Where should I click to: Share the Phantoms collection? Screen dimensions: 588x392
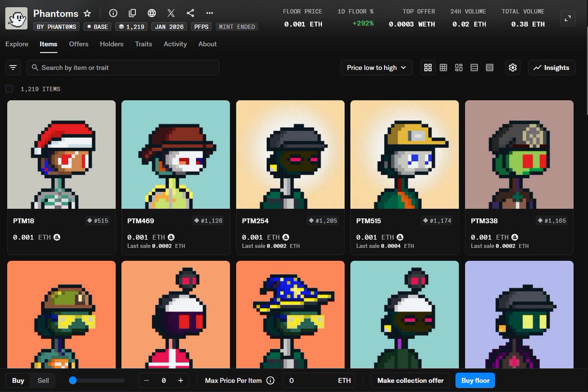click(x=191, y=13)
